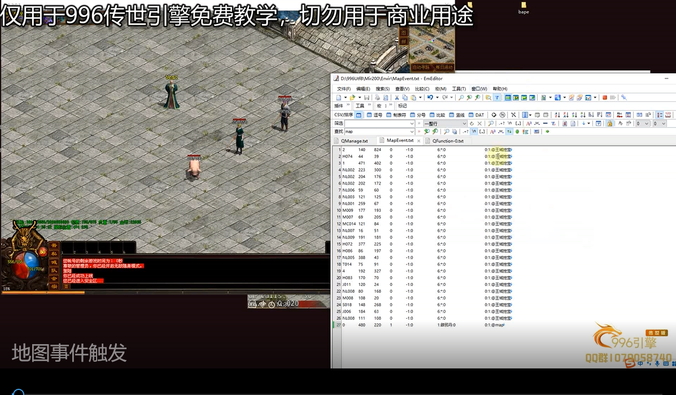Click the strikethrough Abc icon in CSV bar
Screen dimensions: 676x395
click(620, 115)
